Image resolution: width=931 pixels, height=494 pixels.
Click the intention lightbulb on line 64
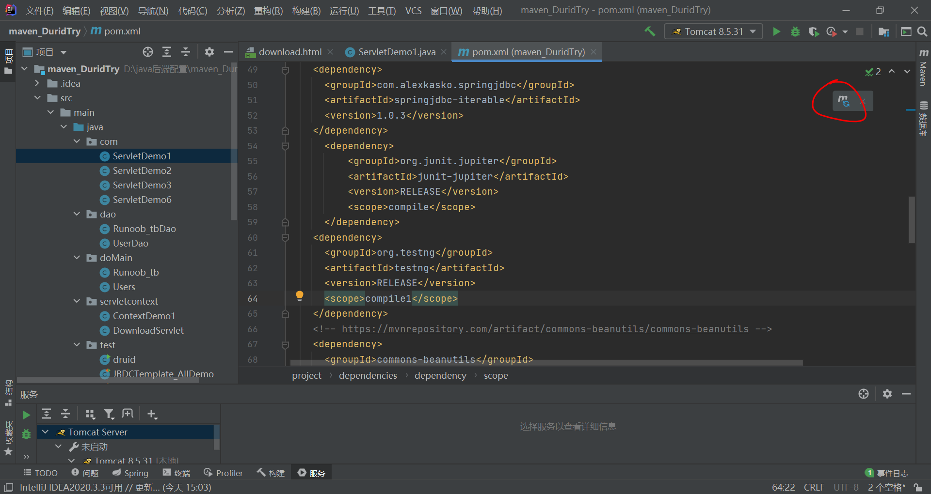(x=300, y=295)
